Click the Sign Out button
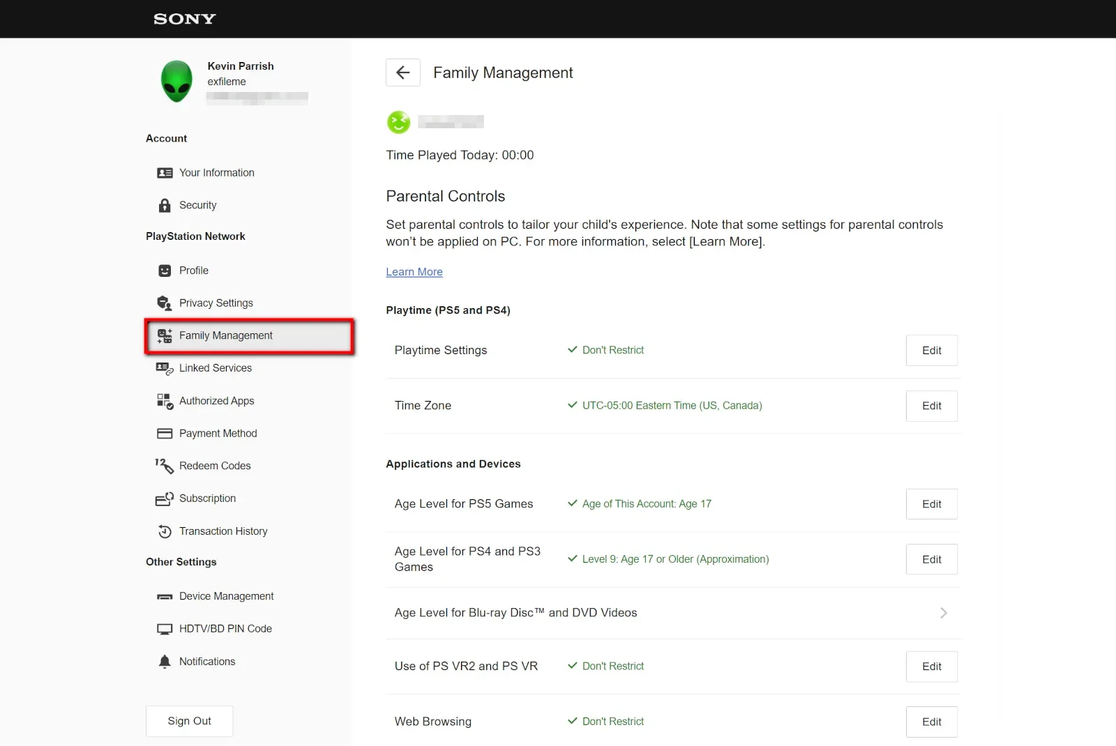This screenshot has height=746, width=1116. (x=189, y=721)
